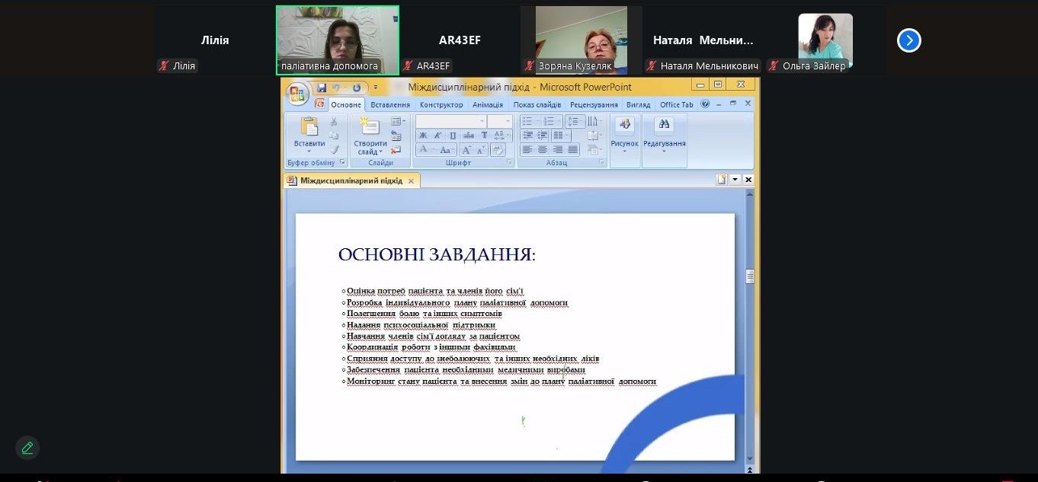Screen dimensions: 1038x482
Task: Open the PowerPoint help question mark icon
Action: (705, 104)
